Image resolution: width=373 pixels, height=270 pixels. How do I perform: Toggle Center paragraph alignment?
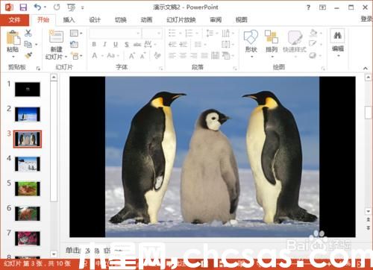coord(183,55)
